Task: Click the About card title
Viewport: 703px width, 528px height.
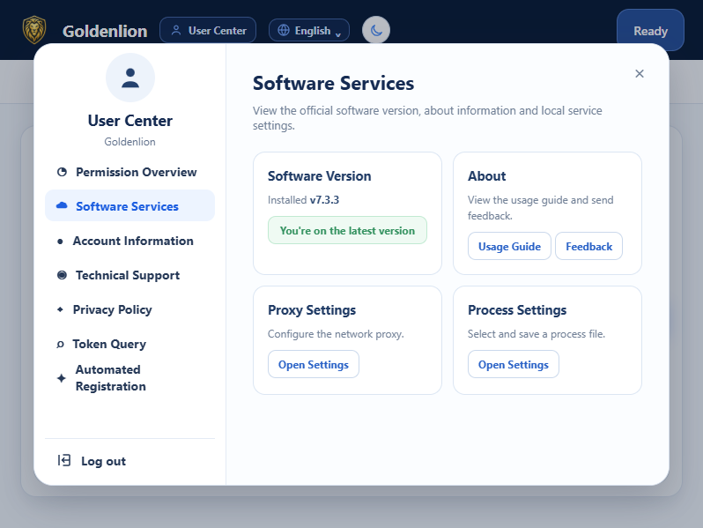Action: 487,175
